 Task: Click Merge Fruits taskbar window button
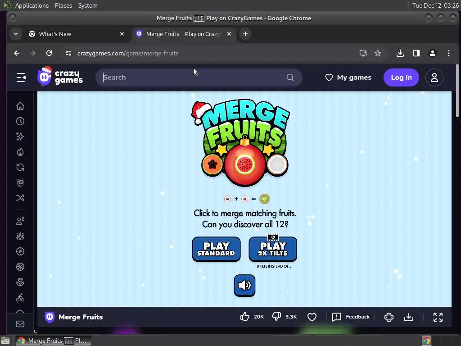pos(53,341)
